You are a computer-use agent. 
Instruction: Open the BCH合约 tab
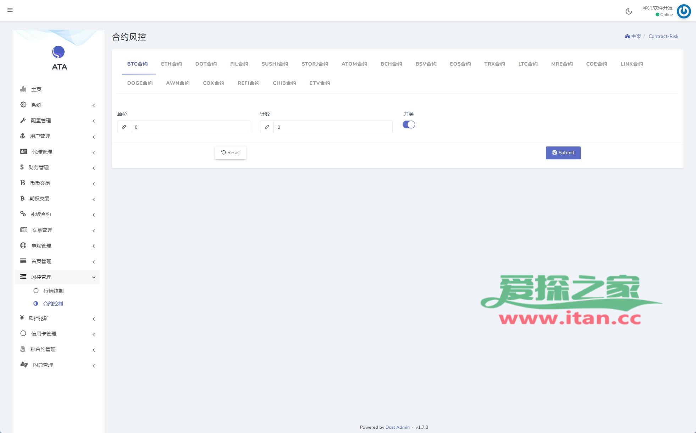[x=391, y=64]
